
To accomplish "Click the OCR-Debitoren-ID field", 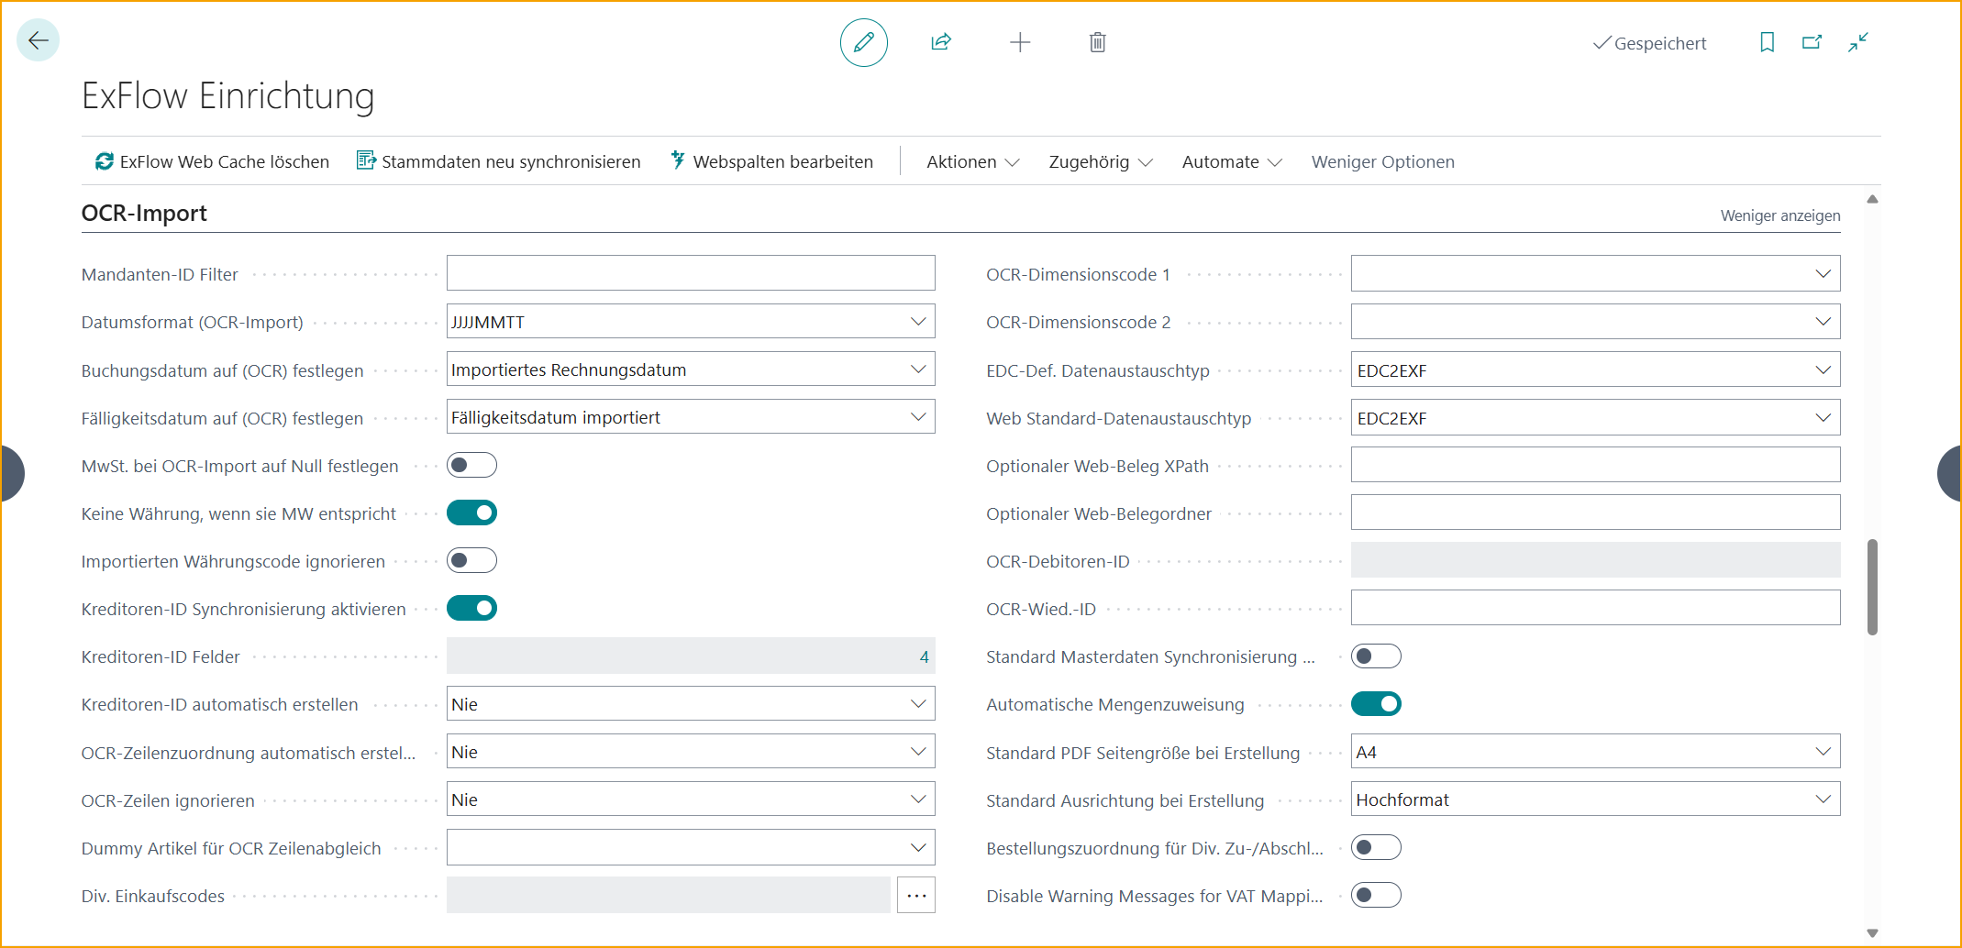I will point(1595,560).
